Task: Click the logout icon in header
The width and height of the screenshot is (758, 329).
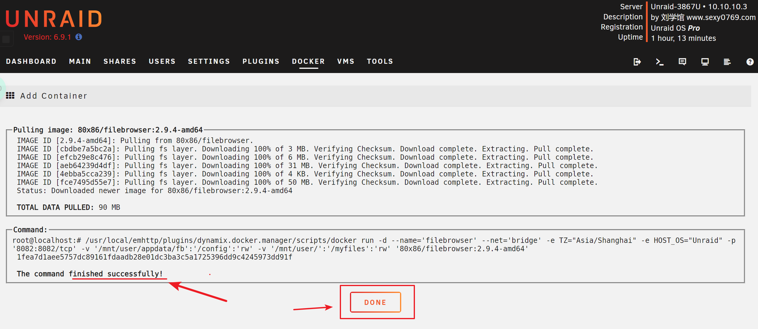Action: point(637,62)
